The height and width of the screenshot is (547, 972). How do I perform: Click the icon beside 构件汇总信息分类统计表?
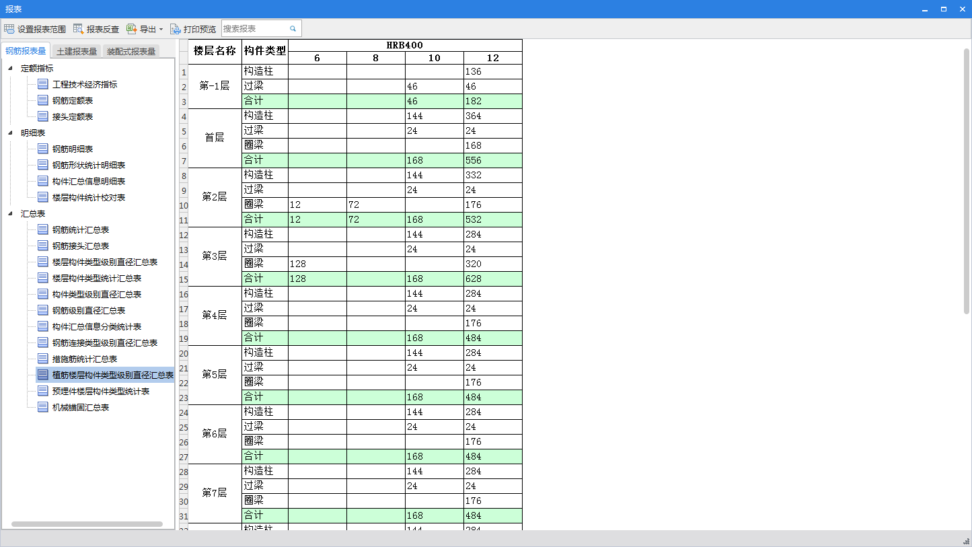pos(43,326)
